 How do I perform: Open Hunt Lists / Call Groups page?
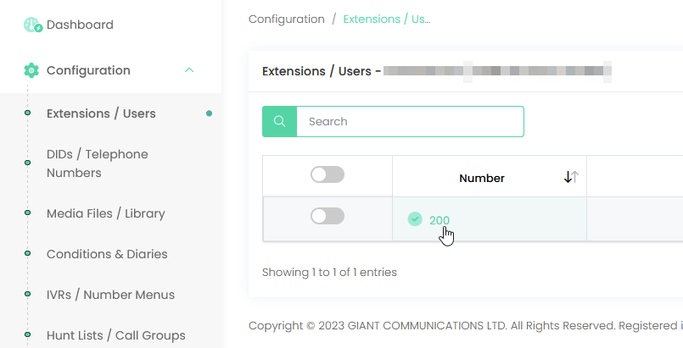point(116,335)
